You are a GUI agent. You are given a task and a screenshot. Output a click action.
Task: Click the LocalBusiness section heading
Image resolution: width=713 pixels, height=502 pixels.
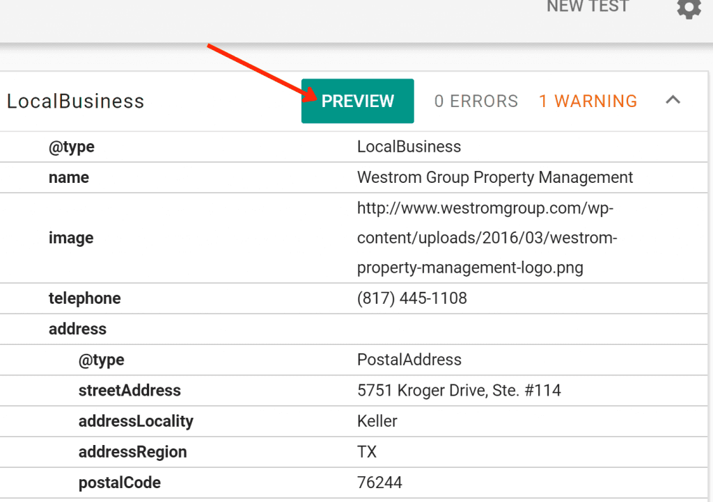click(x=75, y=102)
